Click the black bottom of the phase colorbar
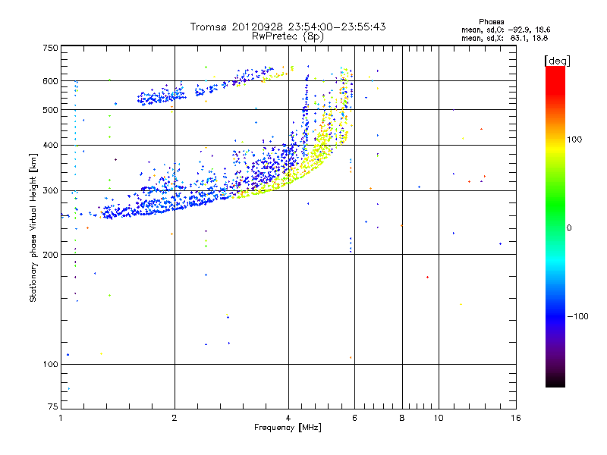 [x=555, y=382]
